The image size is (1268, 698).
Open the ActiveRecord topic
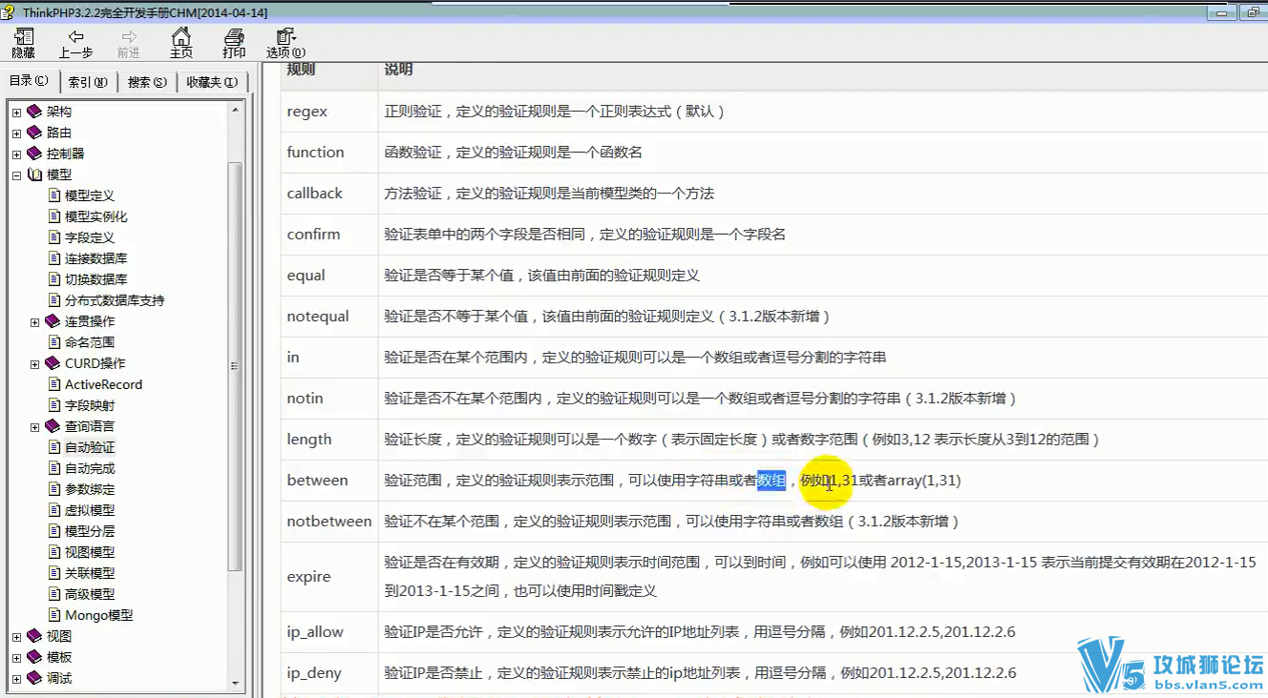point(103,384)
